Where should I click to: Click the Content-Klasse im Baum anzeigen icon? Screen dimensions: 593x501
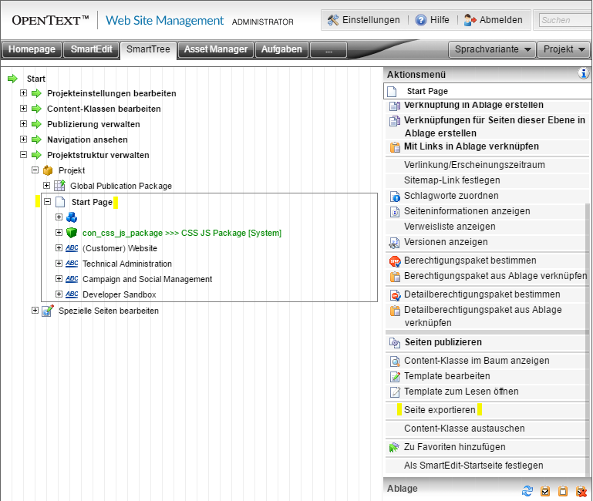pos(395,361)
